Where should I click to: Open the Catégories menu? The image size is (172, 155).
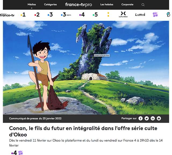point(50,5)
